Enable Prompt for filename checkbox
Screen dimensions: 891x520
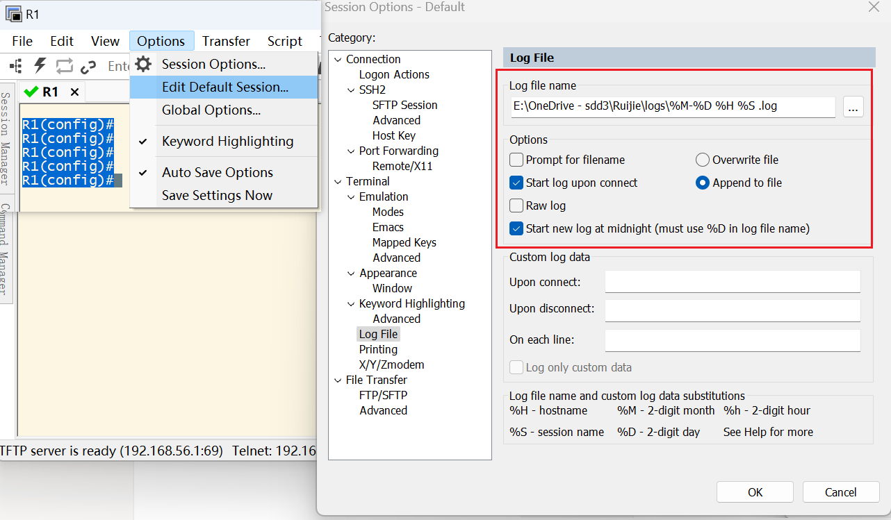pyautogui.click(x=516, y=160)
